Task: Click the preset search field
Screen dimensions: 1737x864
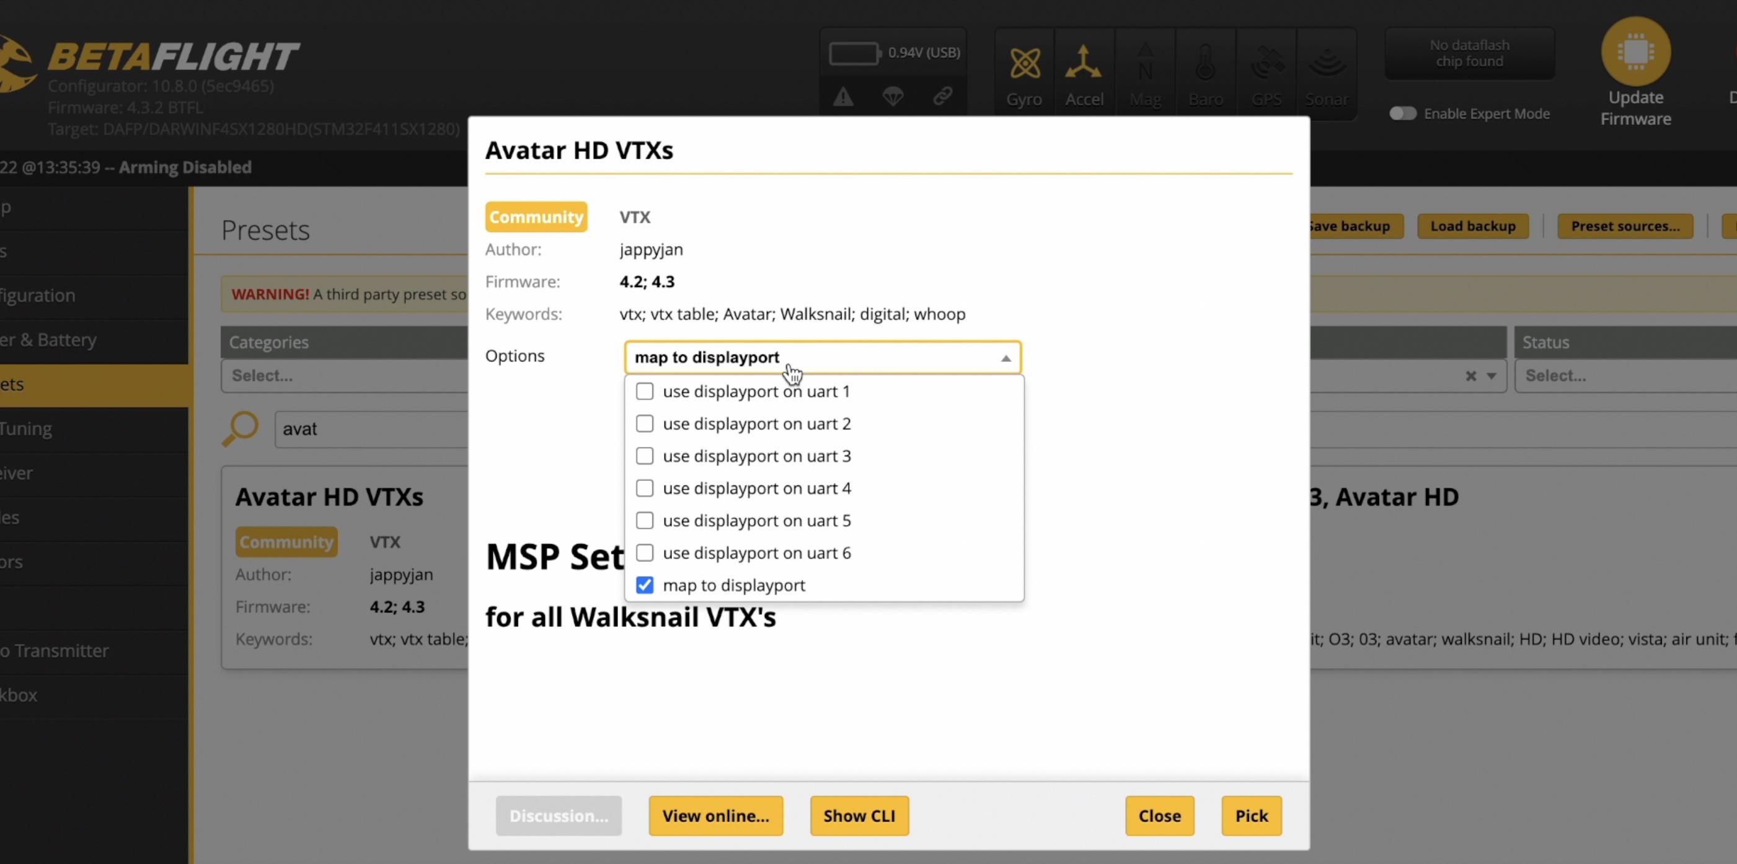Action: pos(371,430)
